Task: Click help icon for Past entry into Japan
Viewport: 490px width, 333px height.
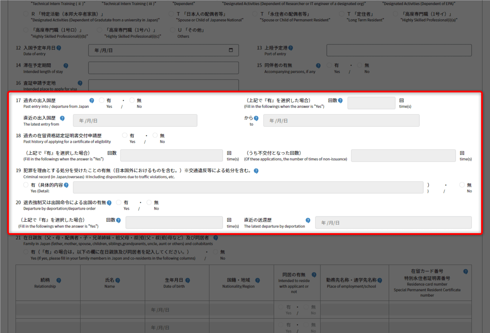Action: [x=92, y=101]
